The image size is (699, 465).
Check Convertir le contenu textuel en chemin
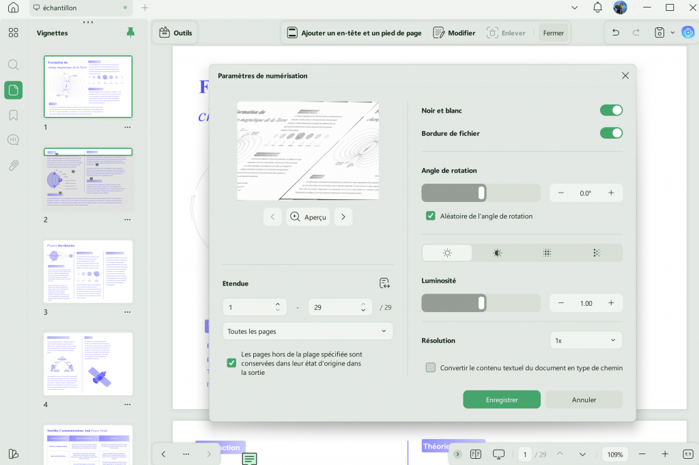pos(430,367)
